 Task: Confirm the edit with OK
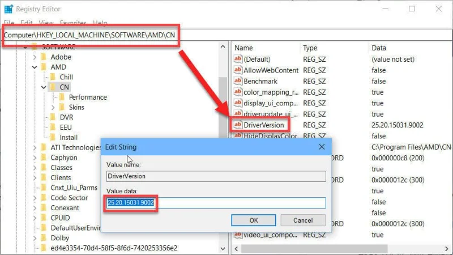point(253,220)
